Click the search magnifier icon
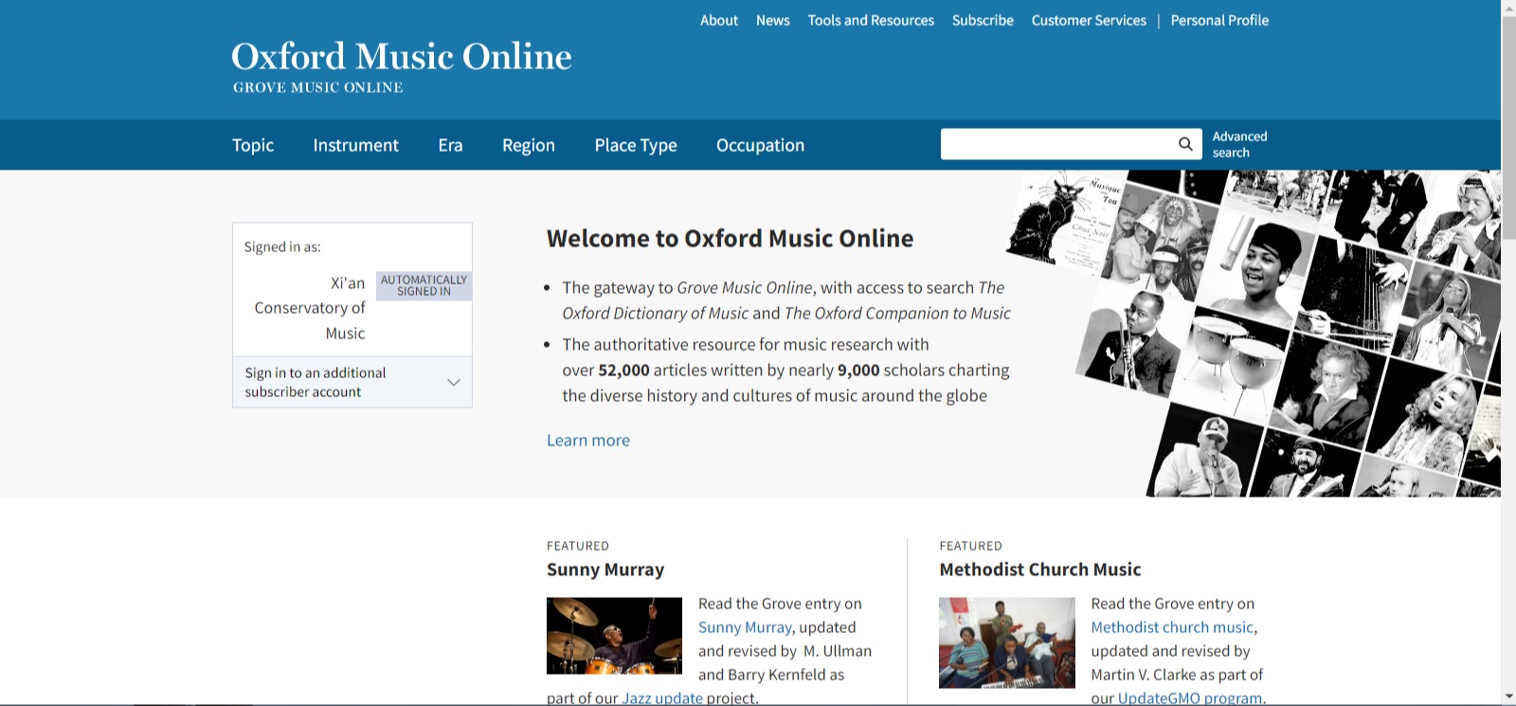The image size is (1516, 706). click(x=1184, y=144)
